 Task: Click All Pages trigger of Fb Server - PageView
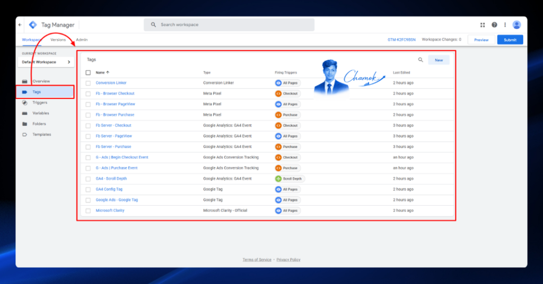(287, 136)
